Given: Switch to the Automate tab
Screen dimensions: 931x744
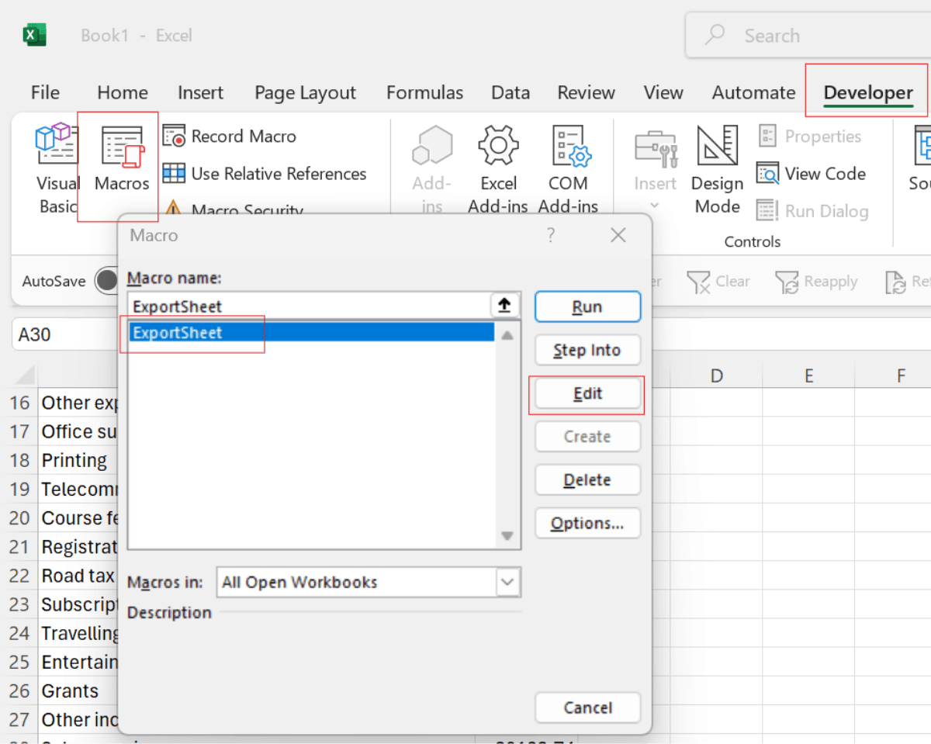Looking at the screenshot, I should [753, 92].
